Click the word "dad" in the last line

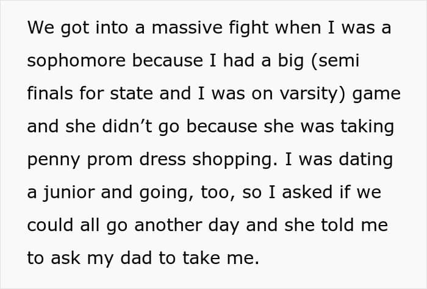(137, 259)
